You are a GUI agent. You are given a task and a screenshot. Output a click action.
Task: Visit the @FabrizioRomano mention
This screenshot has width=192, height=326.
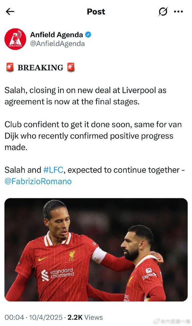click(x=38, y=181)
